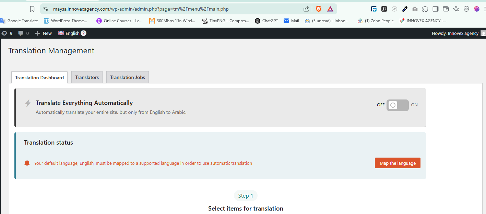Open the comments bubble icon showing 0
The height and width of the screenshot is (214, 486).
point(23,33)
